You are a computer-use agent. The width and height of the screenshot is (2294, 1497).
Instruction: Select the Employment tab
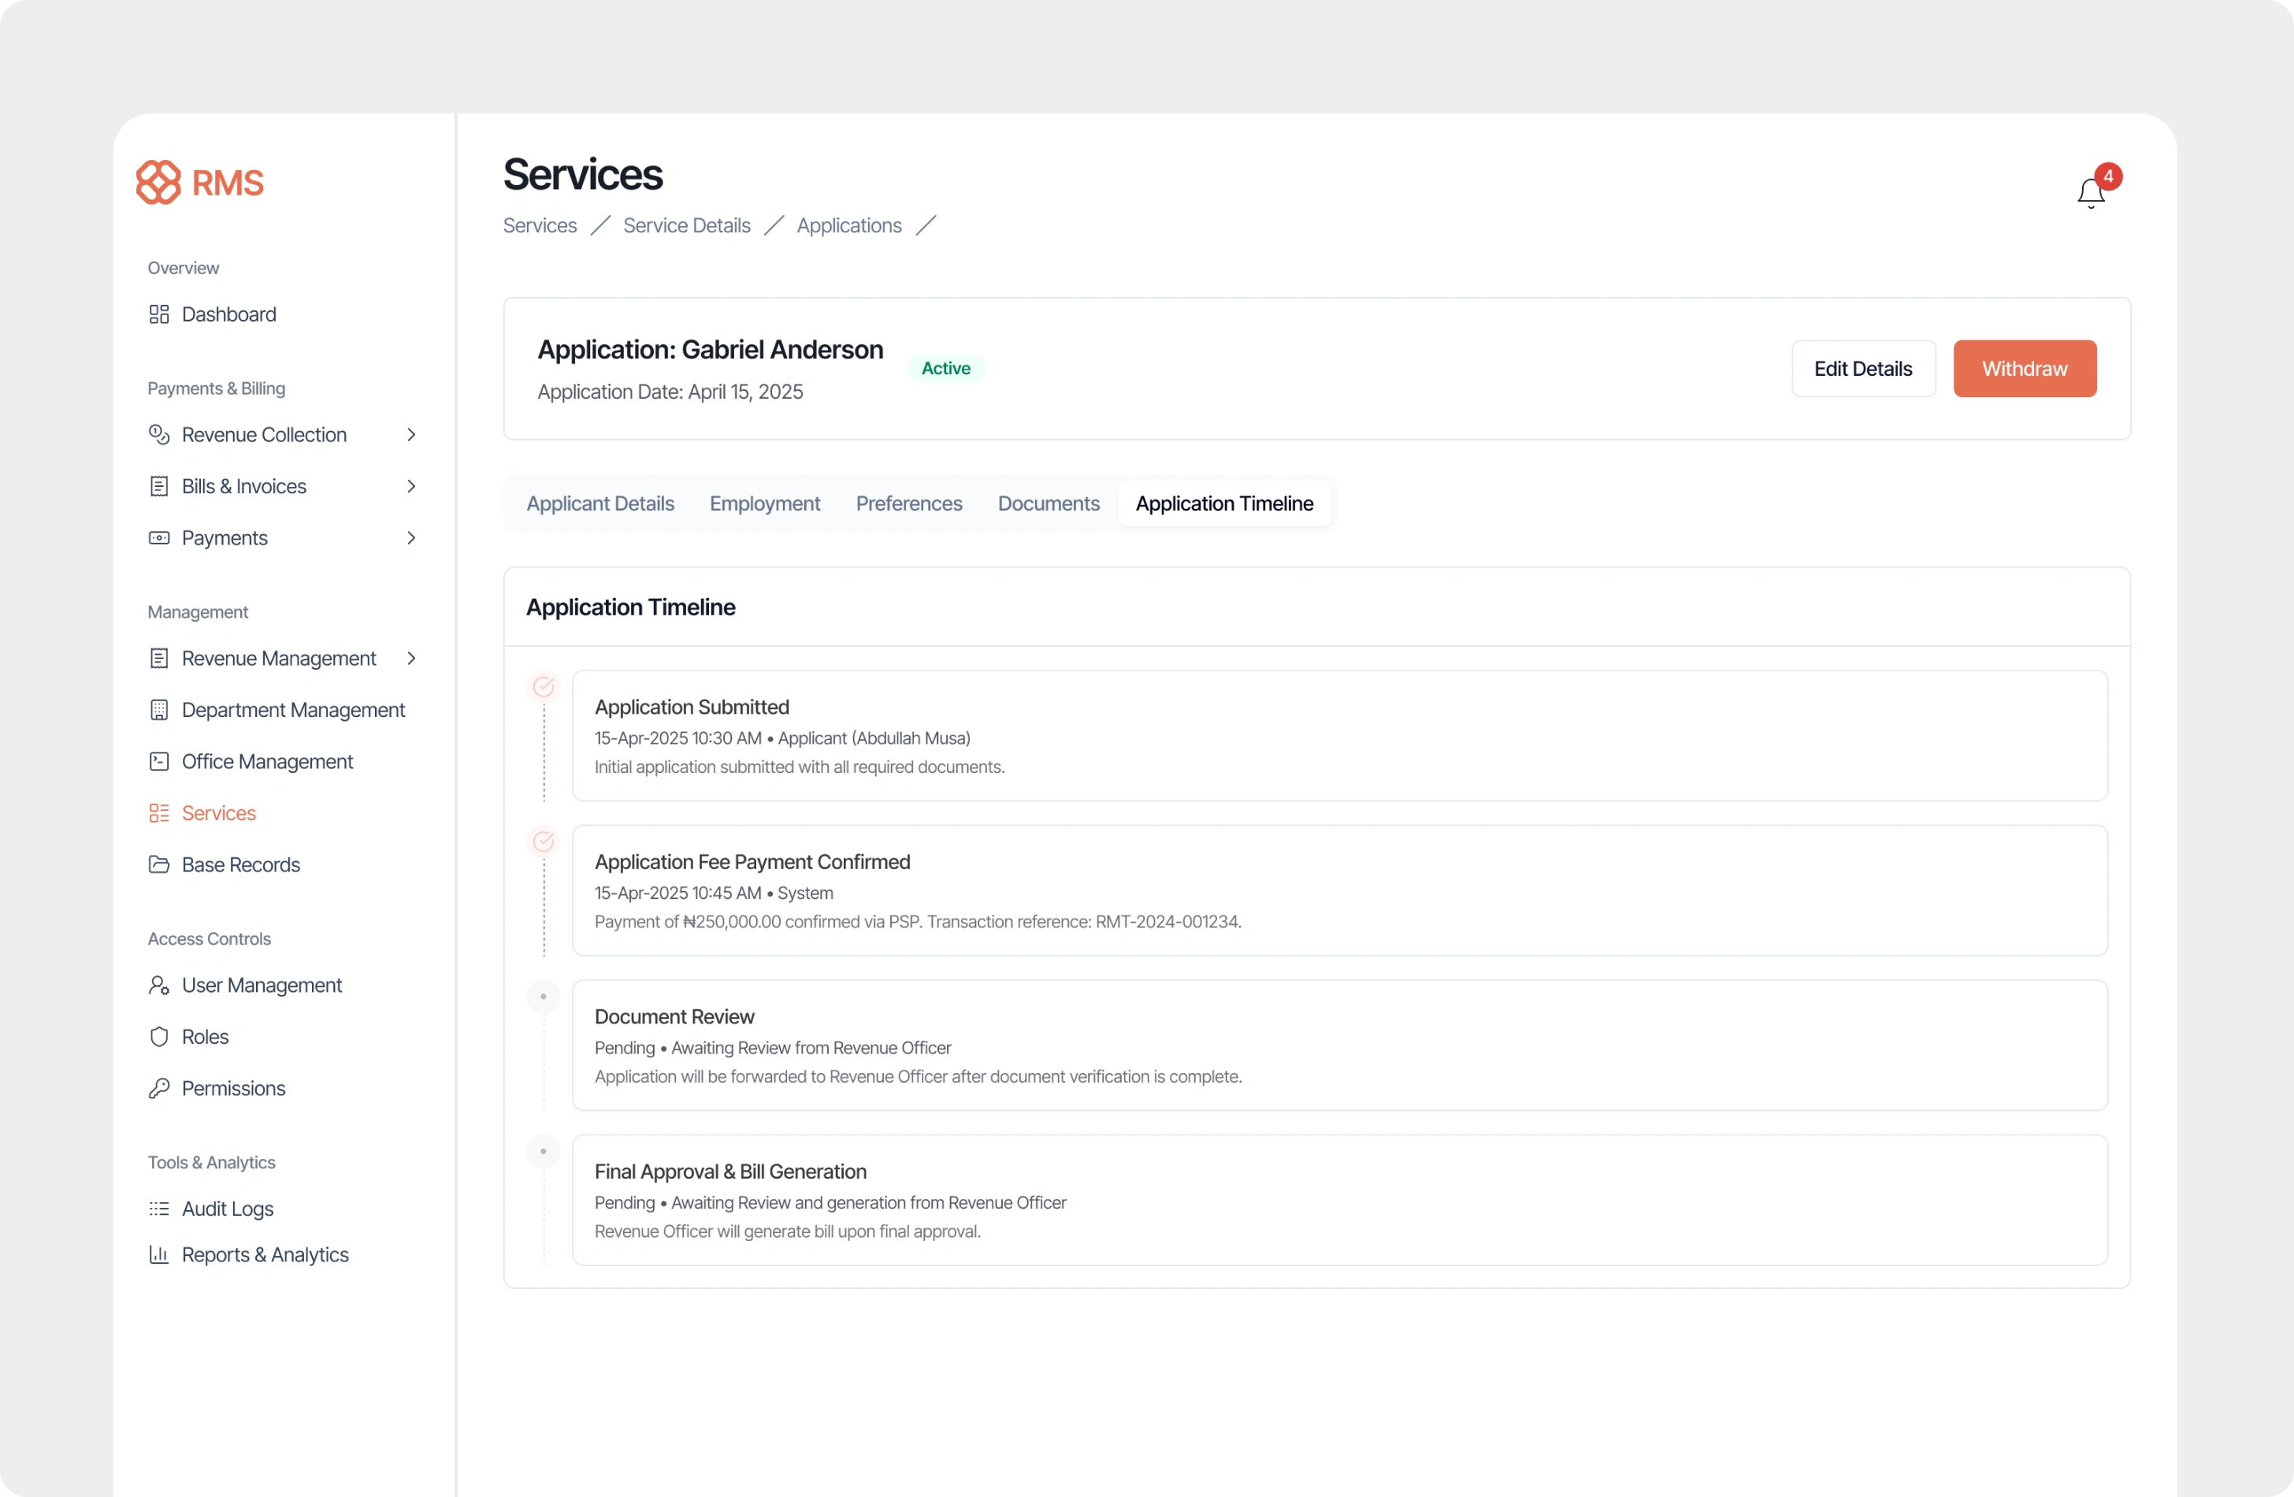click(x=764, y=503)
